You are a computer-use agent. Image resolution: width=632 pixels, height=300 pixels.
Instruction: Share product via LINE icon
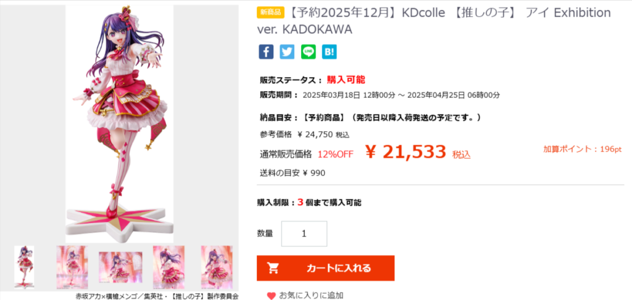pyautogui.click(x=309, y=52)
